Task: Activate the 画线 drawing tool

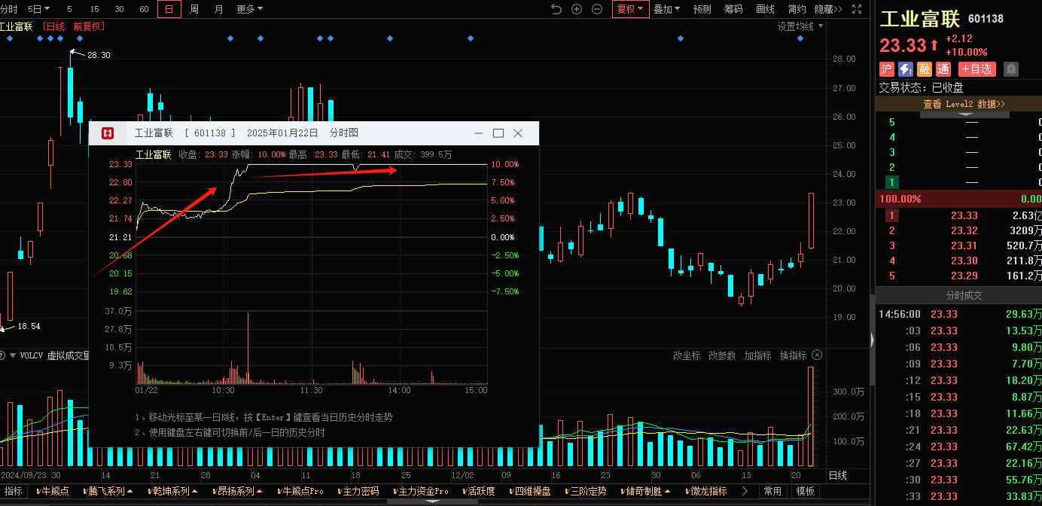Action: (765, 9)
